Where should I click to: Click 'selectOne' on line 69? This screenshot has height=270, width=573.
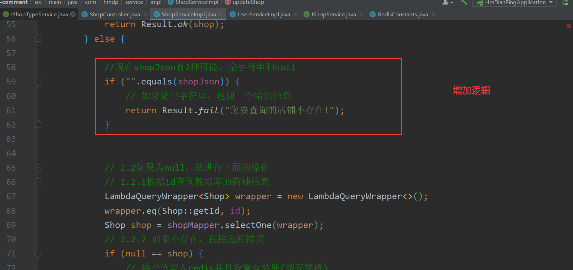tap(248, 225)
